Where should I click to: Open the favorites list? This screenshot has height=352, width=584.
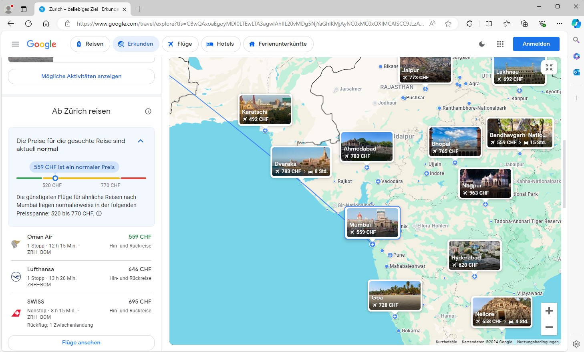point(507,24)
